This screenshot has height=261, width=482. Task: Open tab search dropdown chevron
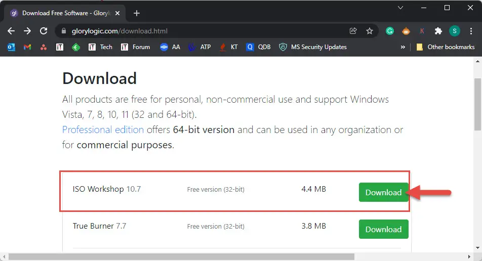(x=400, y=8)
